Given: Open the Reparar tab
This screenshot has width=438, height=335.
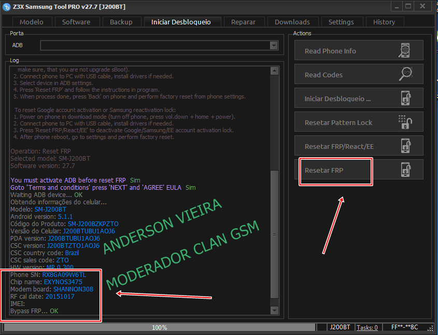Looking at the screenshot, I should click(x=243, y=22).
